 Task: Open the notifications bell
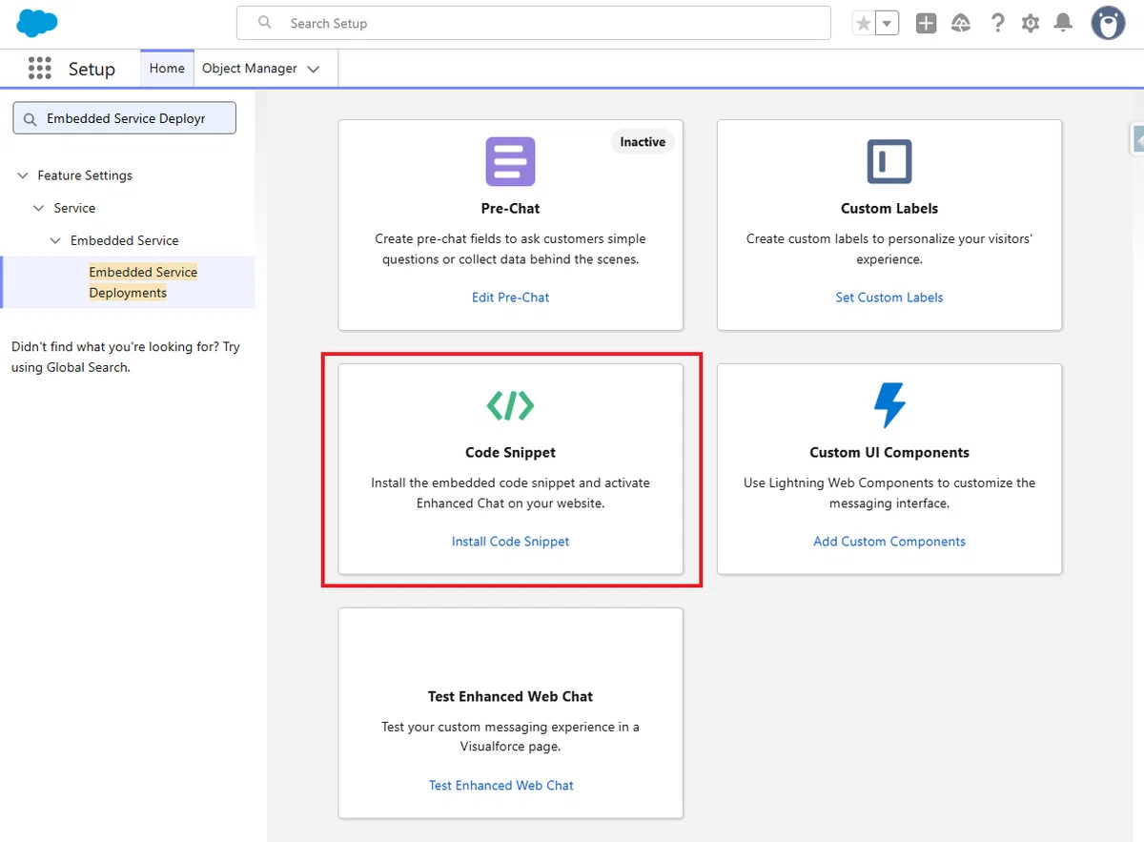click(1063, 24)
